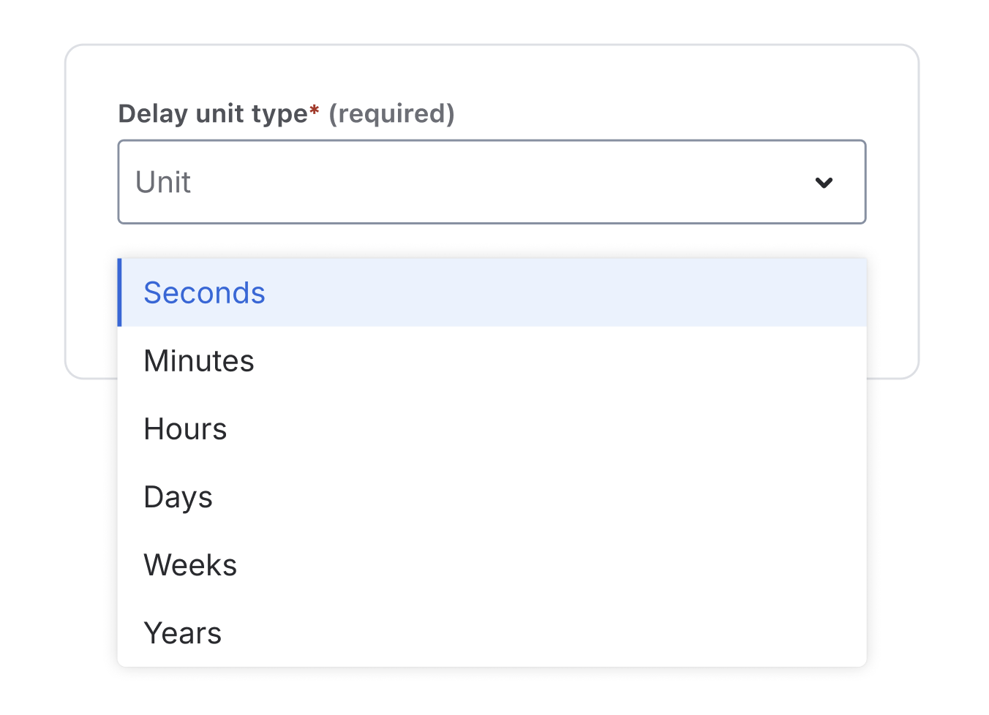The width and height of the screenshot is (989, 715).
Task: Choose Weeks from the unit options
Action: point(190,564)
